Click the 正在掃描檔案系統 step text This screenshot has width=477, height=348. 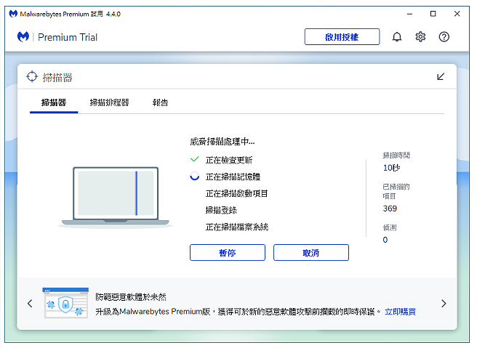click(237, 227)
